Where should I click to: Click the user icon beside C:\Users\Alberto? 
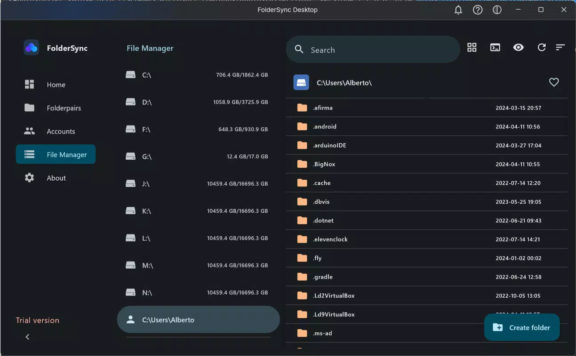point(130,320)
